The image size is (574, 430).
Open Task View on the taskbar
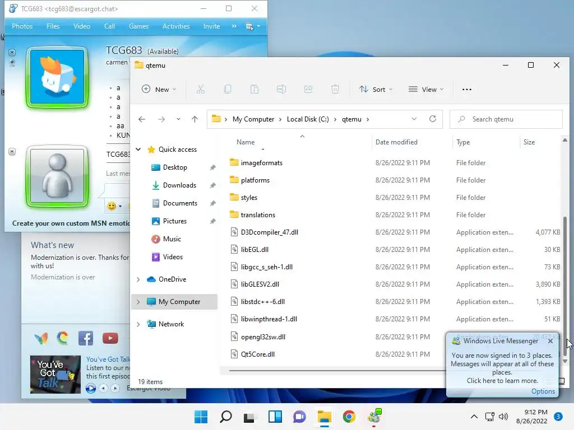249,417
